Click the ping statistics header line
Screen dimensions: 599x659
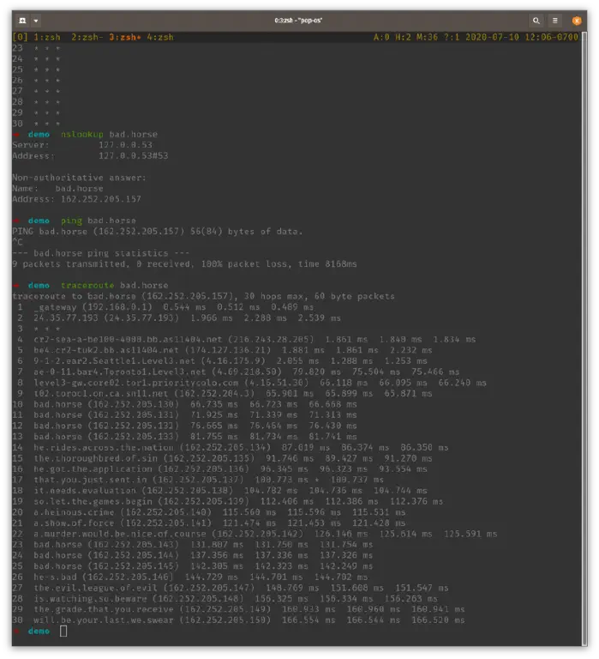[x=101, y=253]
